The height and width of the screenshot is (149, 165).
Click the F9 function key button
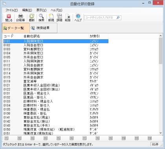[110, 138]
